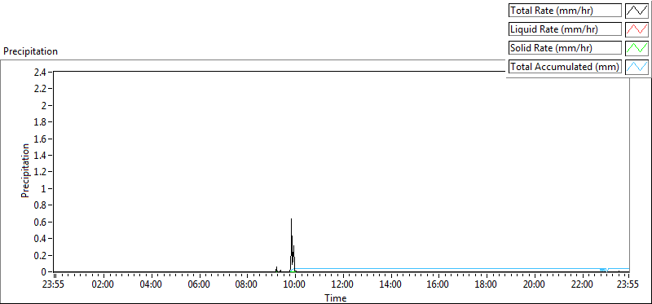
Task: Click the 18:00 time axis label
Action: 487,285
